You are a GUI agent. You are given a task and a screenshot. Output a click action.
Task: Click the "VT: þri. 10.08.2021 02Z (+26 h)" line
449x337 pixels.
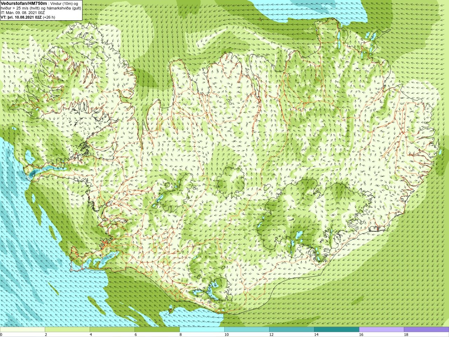[28, 17]
